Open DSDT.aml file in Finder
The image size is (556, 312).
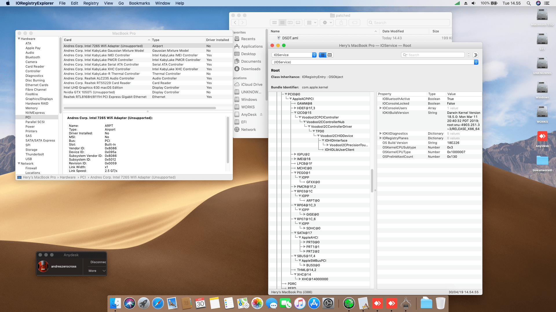pos(290,38)
